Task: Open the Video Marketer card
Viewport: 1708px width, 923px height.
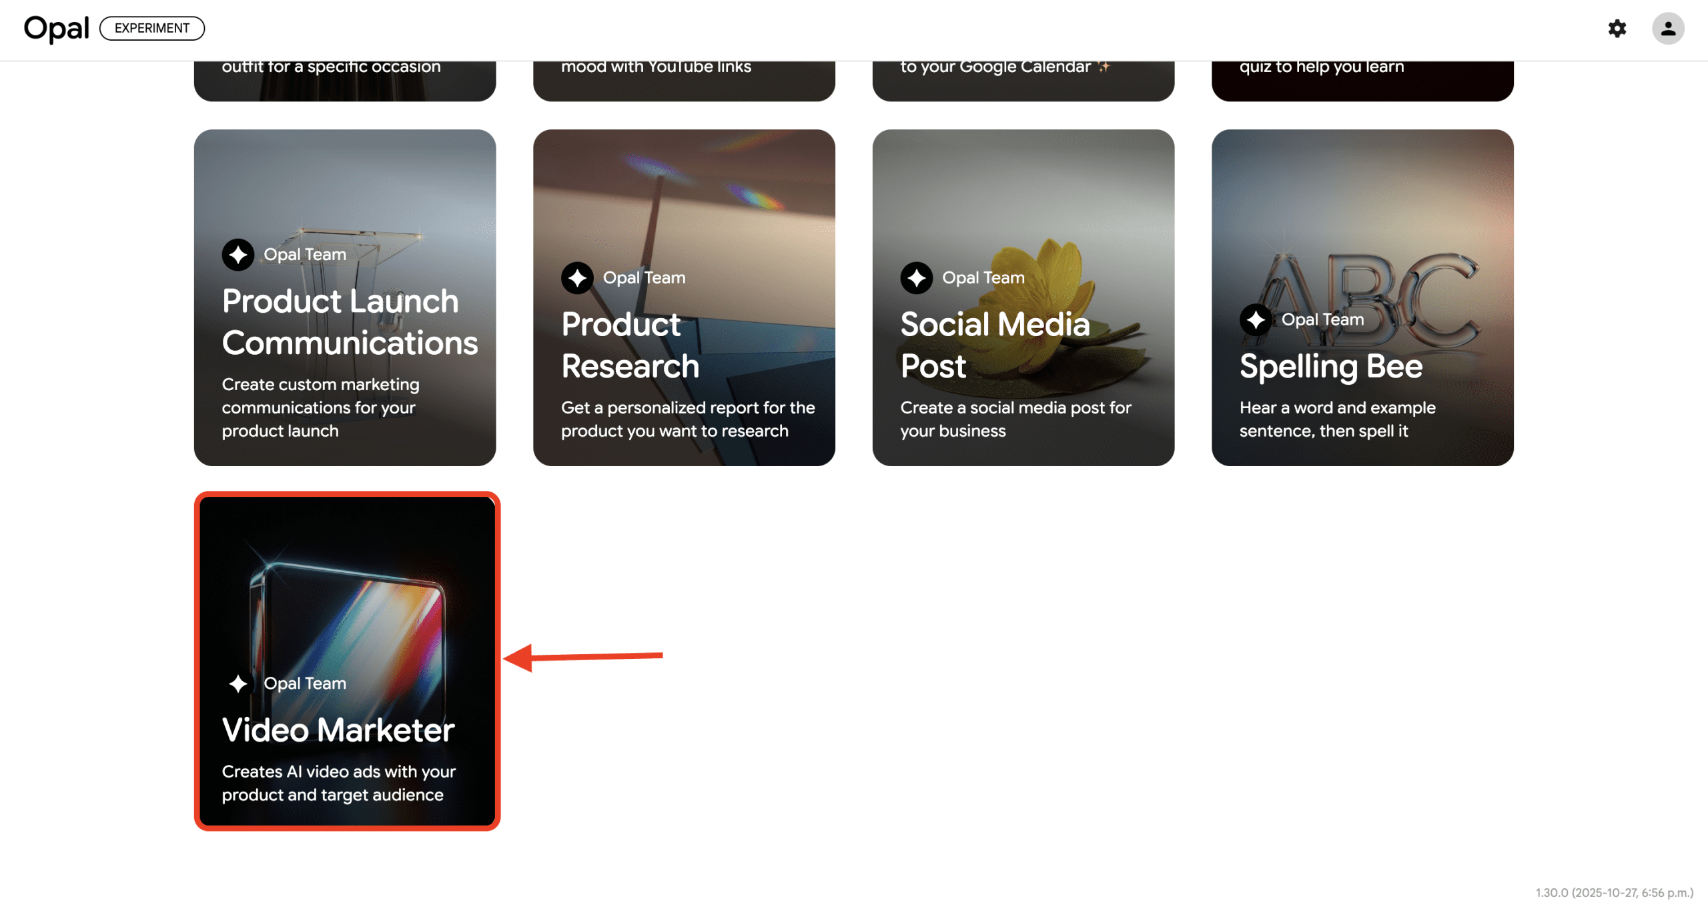Action: pos(347,661)
